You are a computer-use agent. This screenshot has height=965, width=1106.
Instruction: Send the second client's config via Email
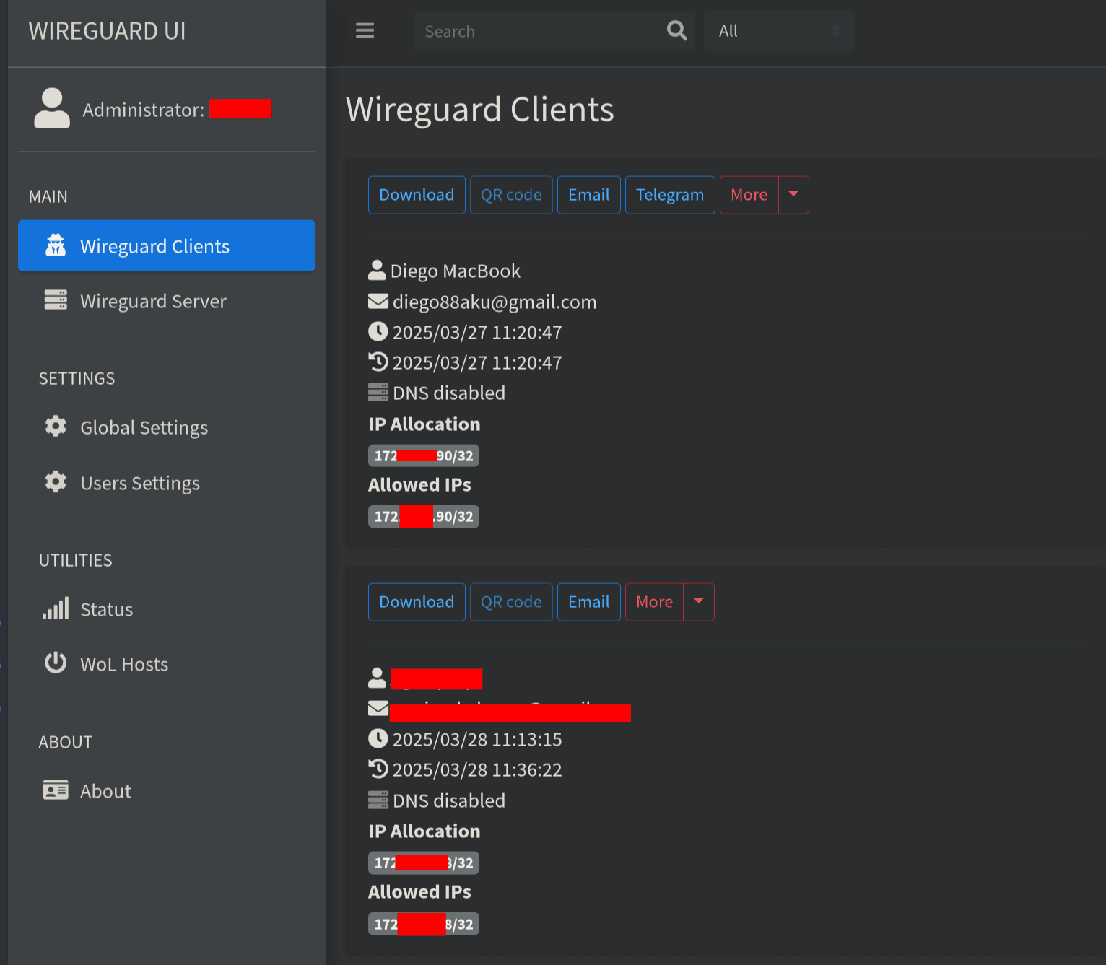(x=588, y=601)
